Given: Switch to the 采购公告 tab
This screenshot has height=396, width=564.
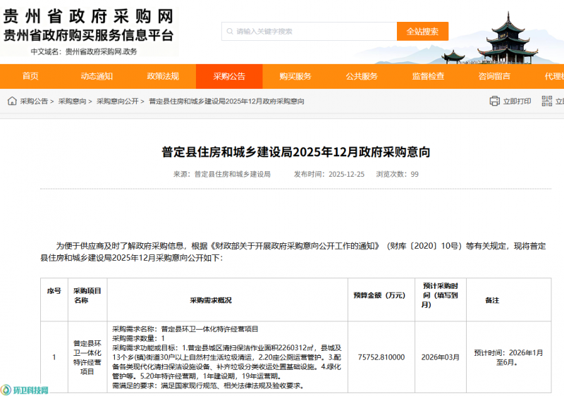Looking at the screenshot, I should [229, 77].
